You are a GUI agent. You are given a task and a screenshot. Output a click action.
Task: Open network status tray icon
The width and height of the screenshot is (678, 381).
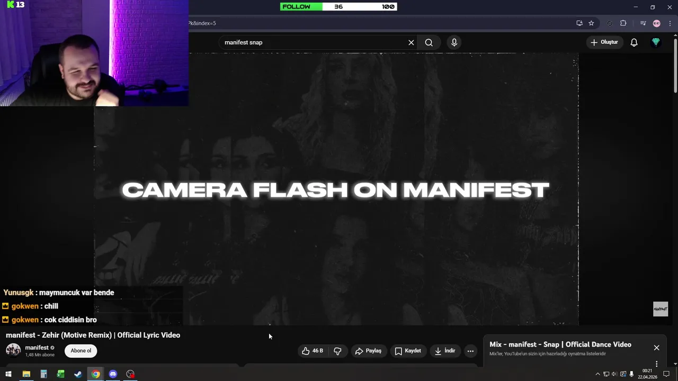606,374
